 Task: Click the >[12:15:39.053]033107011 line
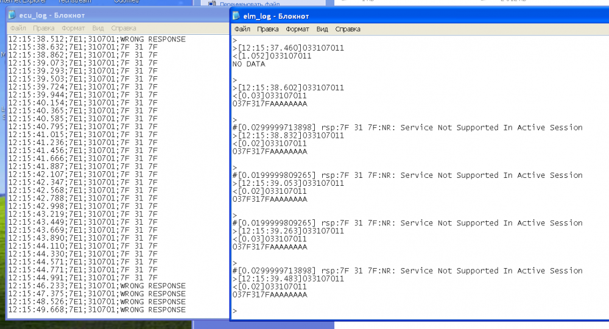tap(288, 183)
